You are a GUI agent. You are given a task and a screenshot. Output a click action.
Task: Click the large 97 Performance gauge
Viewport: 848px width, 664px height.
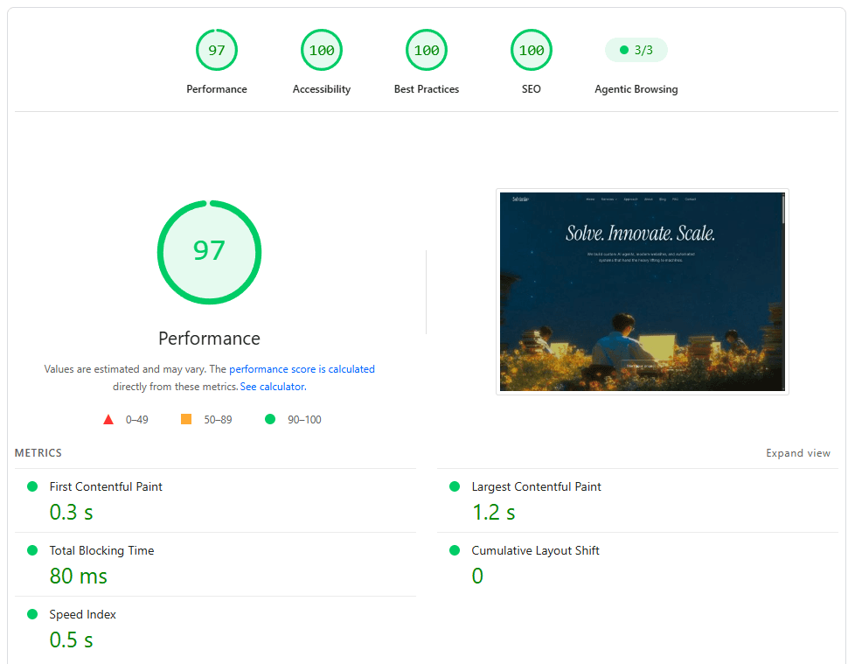click(209, 252)
